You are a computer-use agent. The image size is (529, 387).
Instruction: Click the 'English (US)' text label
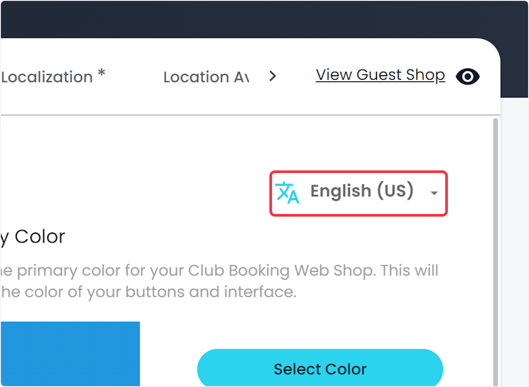click(x=362, y=192)
